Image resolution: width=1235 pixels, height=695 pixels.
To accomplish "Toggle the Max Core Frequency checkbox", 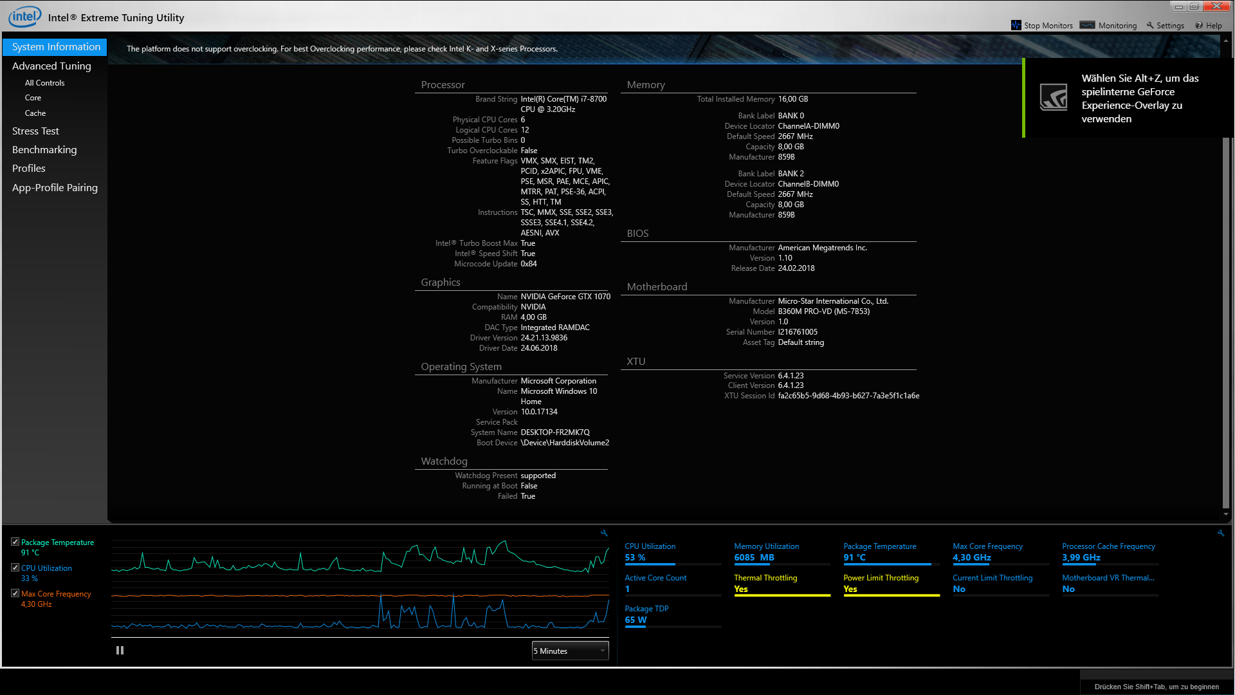I will coord(15,593).
